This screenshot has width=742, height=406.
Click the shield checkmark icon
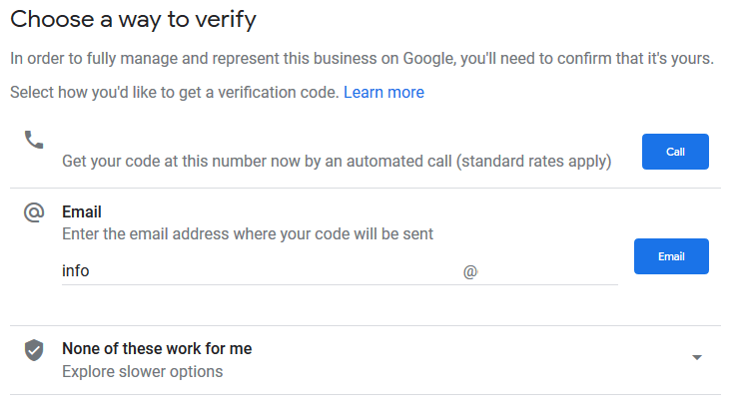[x=34, y=350]
